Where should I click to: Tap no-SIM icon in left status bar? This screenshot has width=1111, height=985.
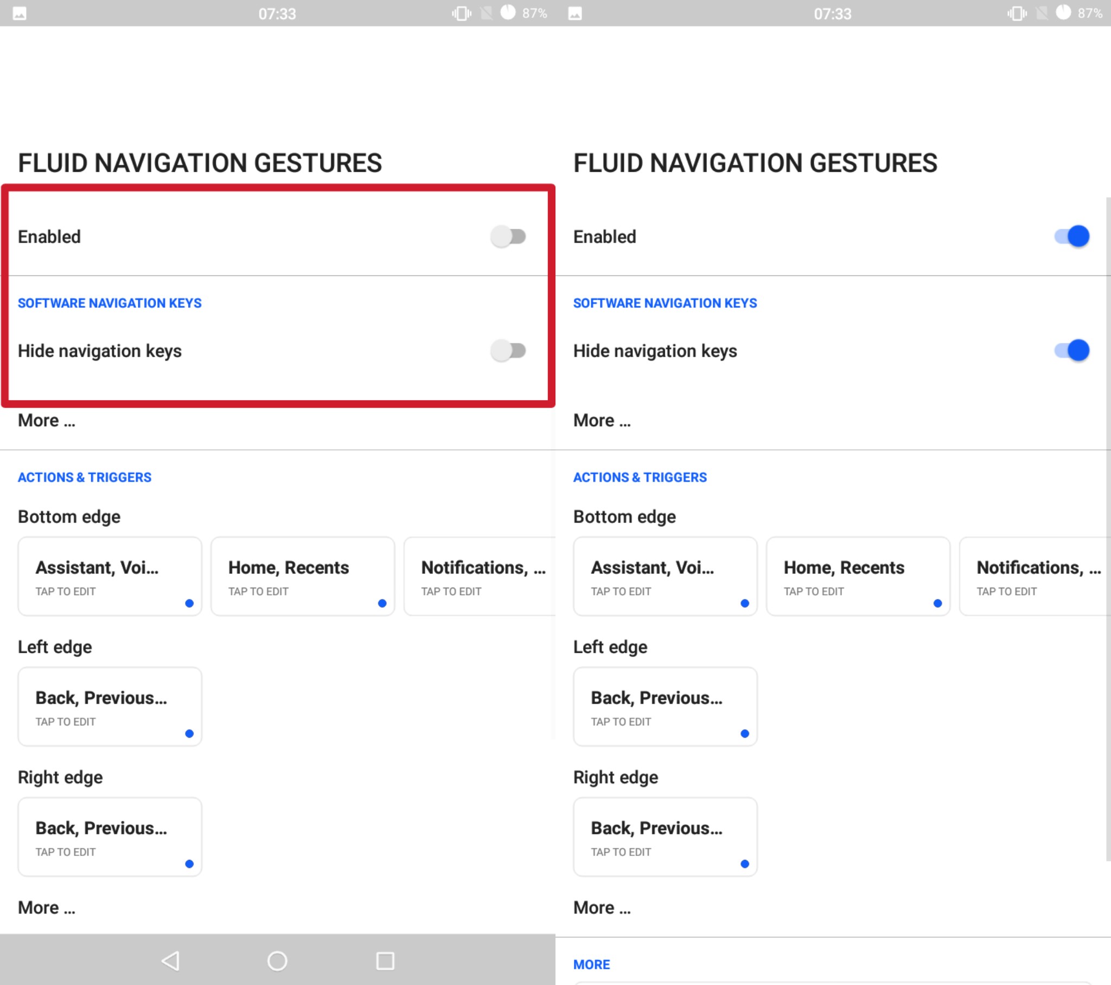487,13
